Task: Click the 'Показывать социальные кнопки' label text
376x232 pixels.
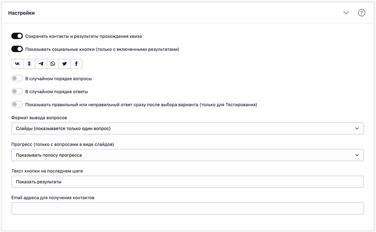Action: point(102,49)
